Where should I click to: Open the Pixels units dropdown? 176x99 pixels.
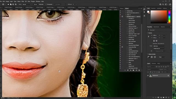click(162, 57)
